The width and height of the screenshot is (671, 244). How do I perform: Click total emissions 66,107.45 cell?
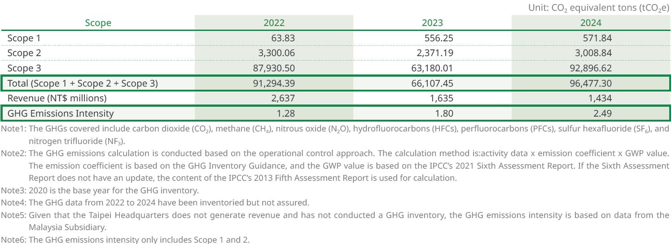(x=432, y=83)
